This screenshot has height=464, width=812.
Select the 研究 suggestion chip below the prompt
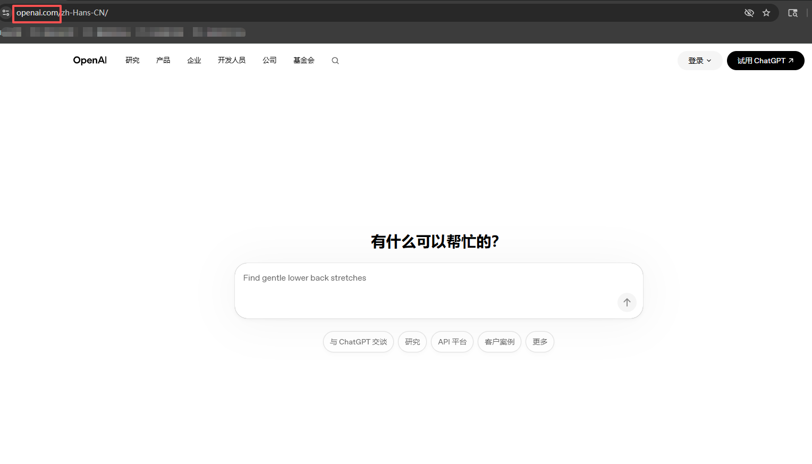pos(412,342)
